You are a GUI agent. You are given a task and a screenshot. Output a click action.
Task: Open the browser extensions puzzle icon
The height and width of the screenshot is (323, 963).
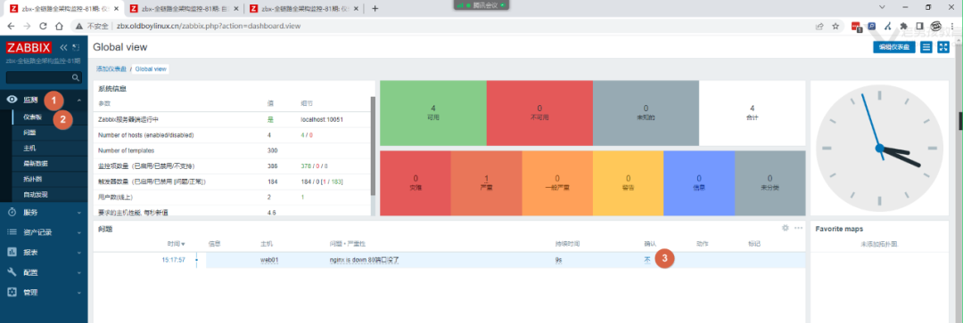[903, 27]
